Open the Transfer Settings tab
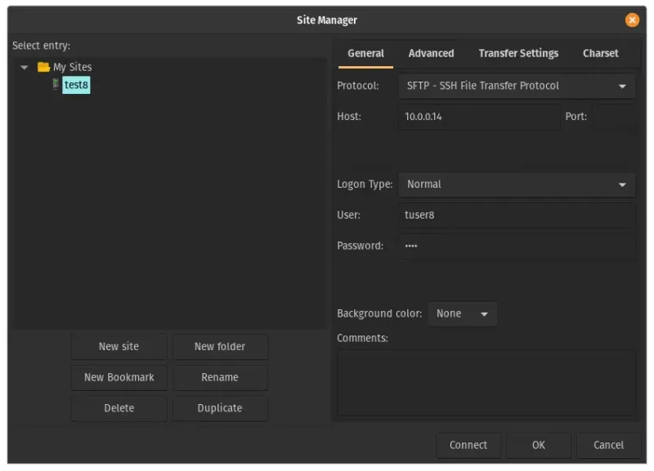The height and width of the screenshot is (471, 654). [518, 53]
